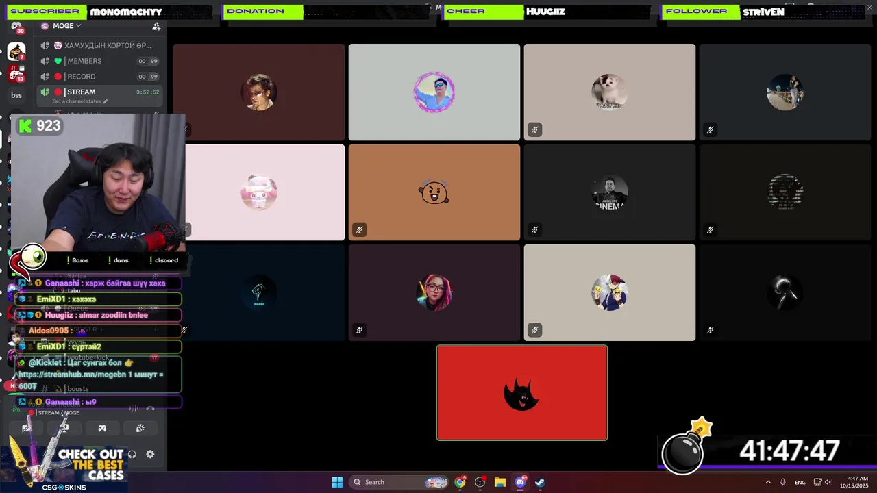Viewport: 877px width, 493px height.
Task: Toggle screen share in voice panel
Action: coord(64,429)
